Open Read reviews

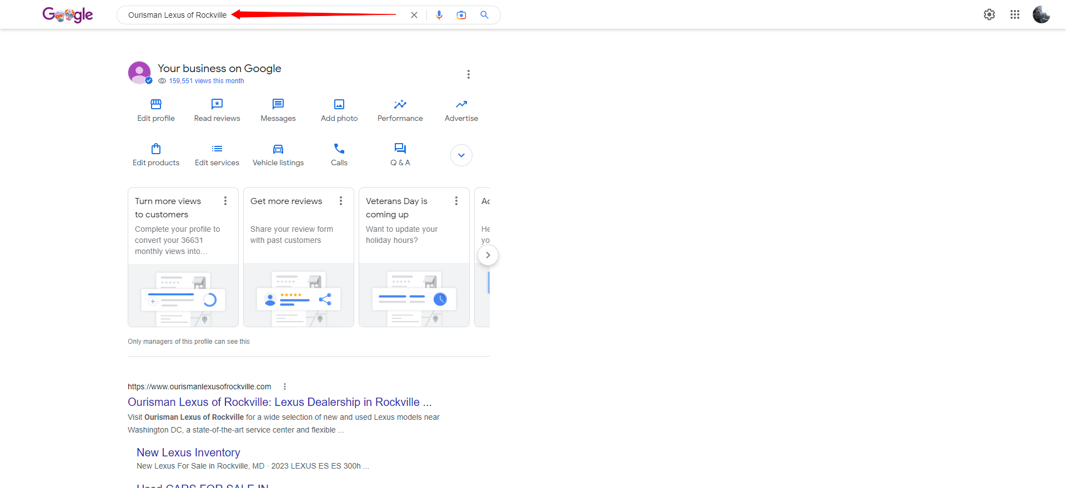[217, 110]
